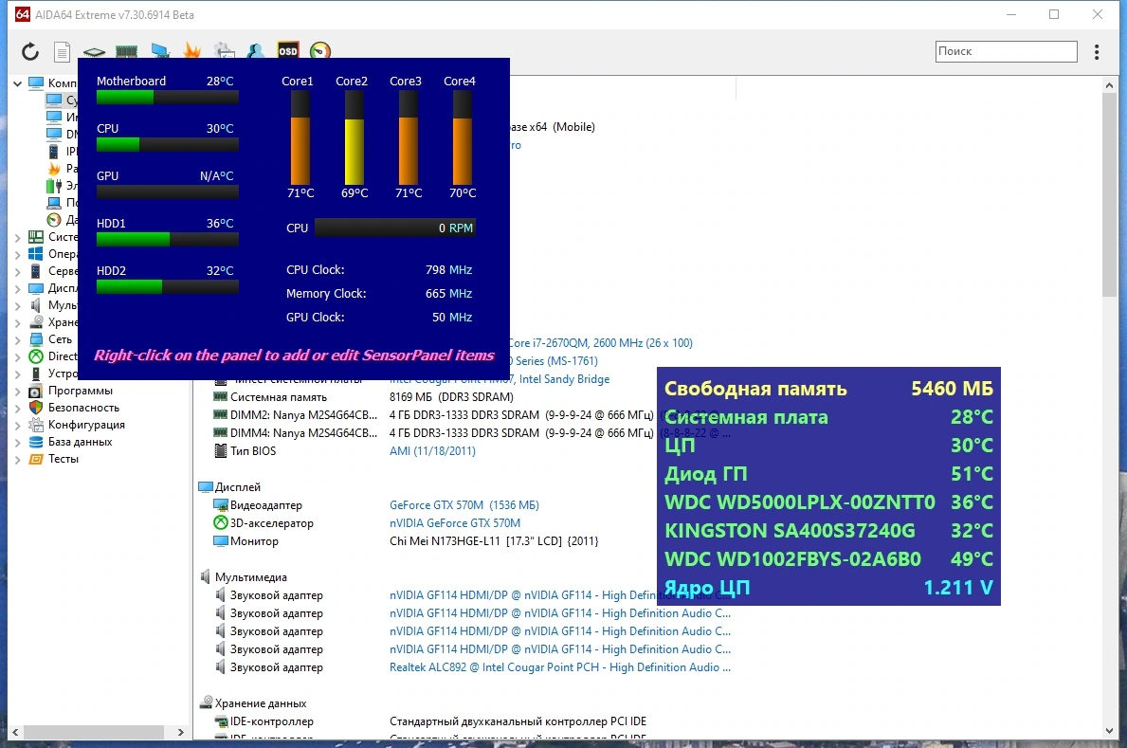The width and height of the screenshot is (1127, 748).
Task: Click the Motherboard temperature bar in SensorPanel
Action: (x=168, y=98)
